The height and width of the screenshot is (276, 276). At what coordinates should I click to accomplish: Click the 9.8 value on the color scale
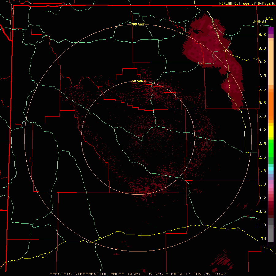pyautogui.click(x=262, y=35)
